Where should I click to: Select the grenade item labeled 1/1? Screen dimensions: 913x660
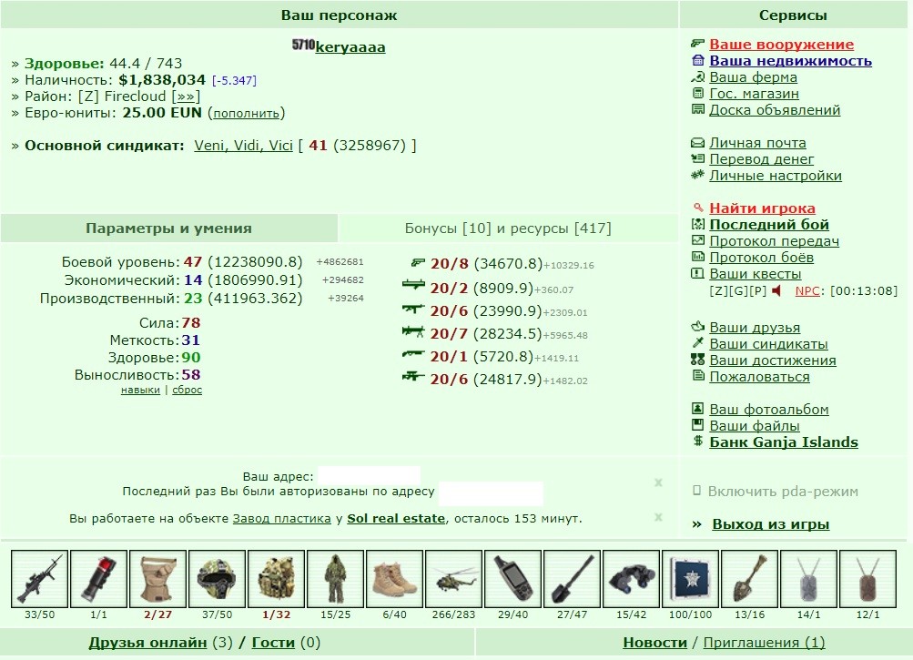click(98, 579)
